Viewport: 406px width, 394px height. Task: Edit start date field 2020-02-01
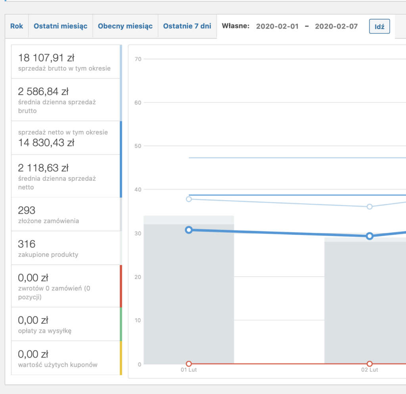(277, 27)
